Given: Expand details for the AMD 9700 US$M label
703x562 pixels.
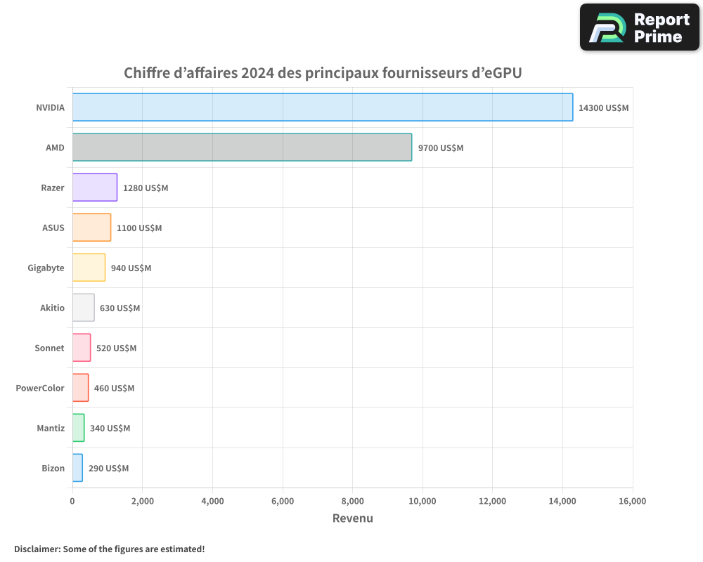Looking at the screenshot, I should (x=441, y=148).
